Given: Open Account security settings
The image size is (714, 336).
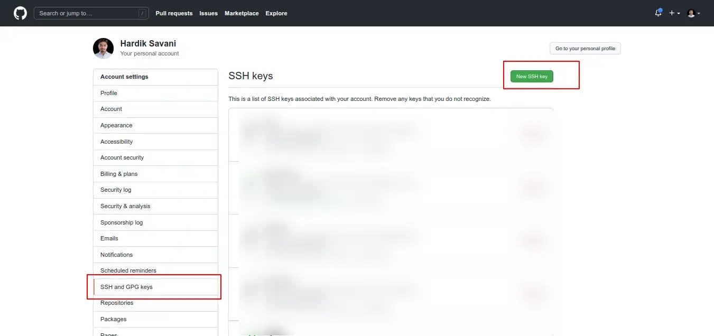Looking at the screenshot, I should coord(122,157).
